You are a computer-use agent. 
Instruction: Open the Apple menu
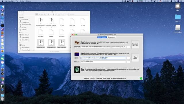click(3, 1)
